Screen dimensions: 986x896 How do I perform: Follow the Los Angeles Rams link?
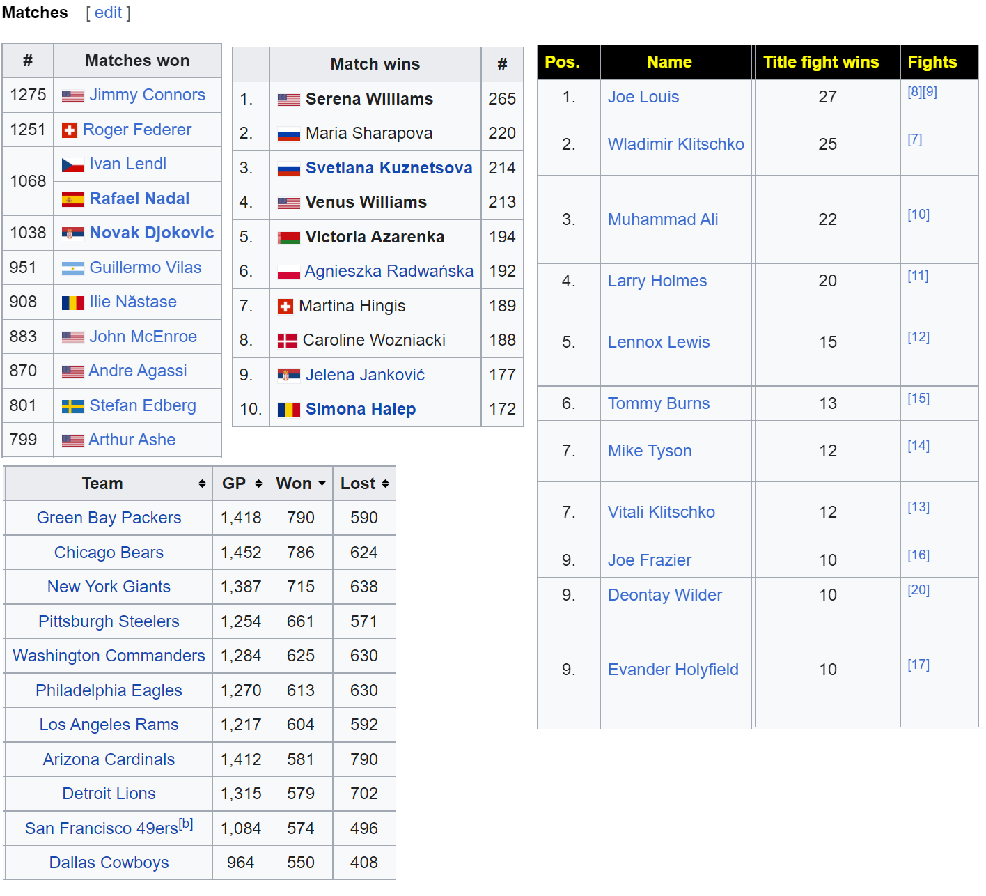[109, 725]
